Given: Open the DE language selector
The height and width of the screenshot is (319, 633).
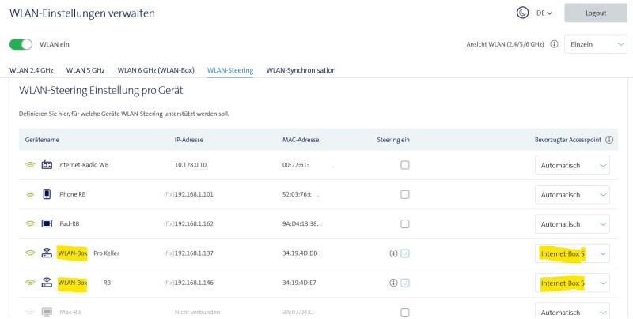Looking at the screenshot, I should click(544, 13).
